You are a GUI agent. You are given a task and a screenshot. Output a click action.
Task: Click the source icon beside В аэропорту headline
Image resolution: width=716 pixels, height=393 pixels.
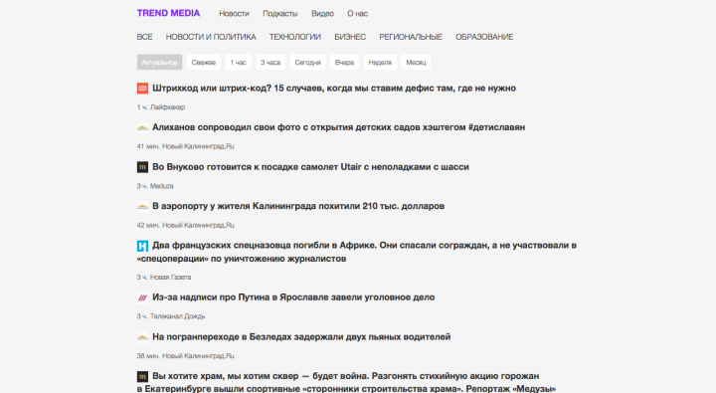point(142,207)
